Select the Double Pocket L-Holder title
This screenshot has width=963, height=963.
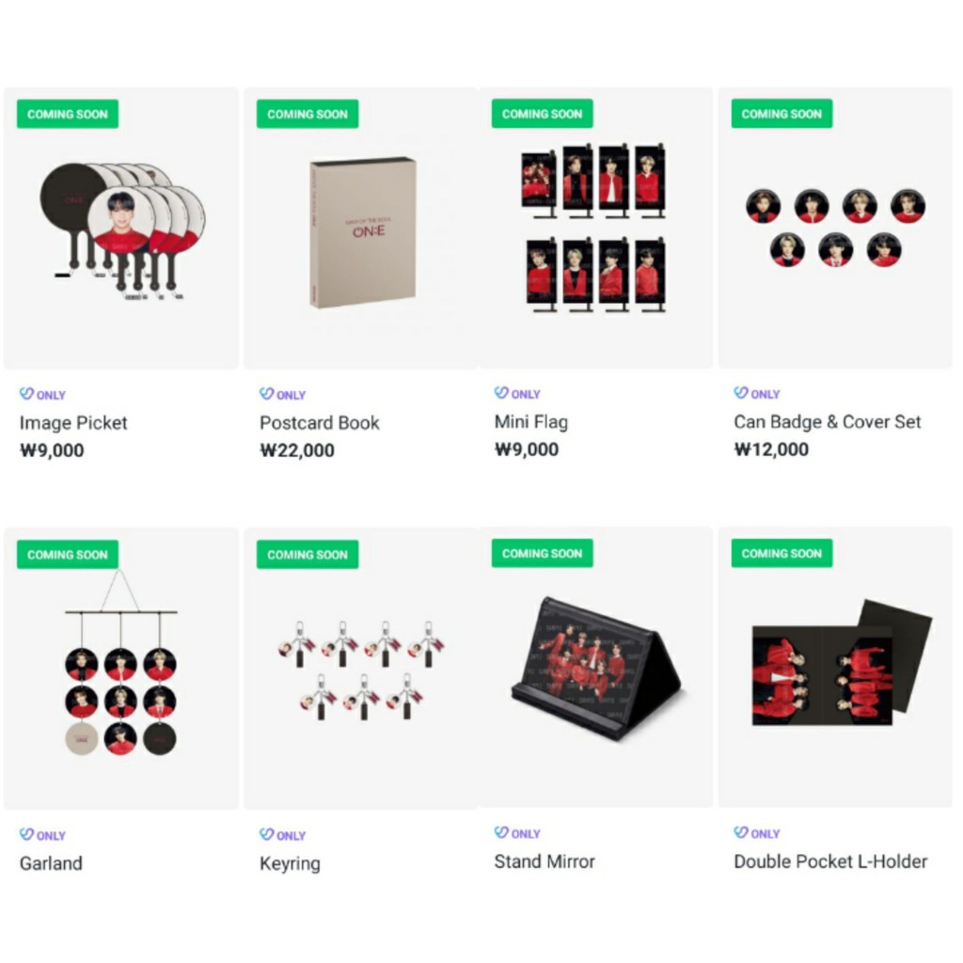tap(830, 861)
